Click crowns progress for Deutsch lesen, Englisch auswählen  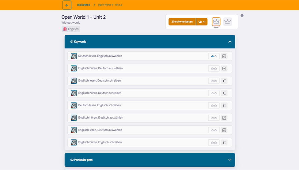214,56
